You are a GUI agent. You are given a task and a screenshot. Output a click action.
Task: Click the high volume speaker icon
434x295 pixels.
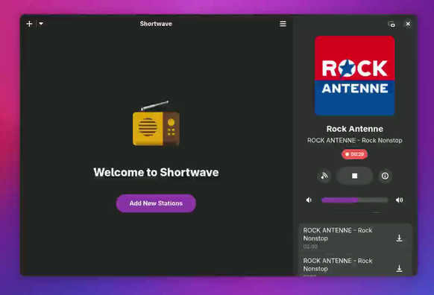[400, 200]
